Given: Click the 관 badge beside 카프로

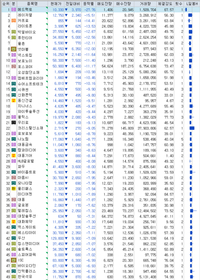Looking at the screenshot, I should point(13,21).
